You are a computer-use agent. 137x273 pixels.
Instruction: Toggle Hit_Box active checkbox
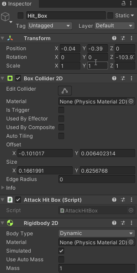tap(20, 16)
